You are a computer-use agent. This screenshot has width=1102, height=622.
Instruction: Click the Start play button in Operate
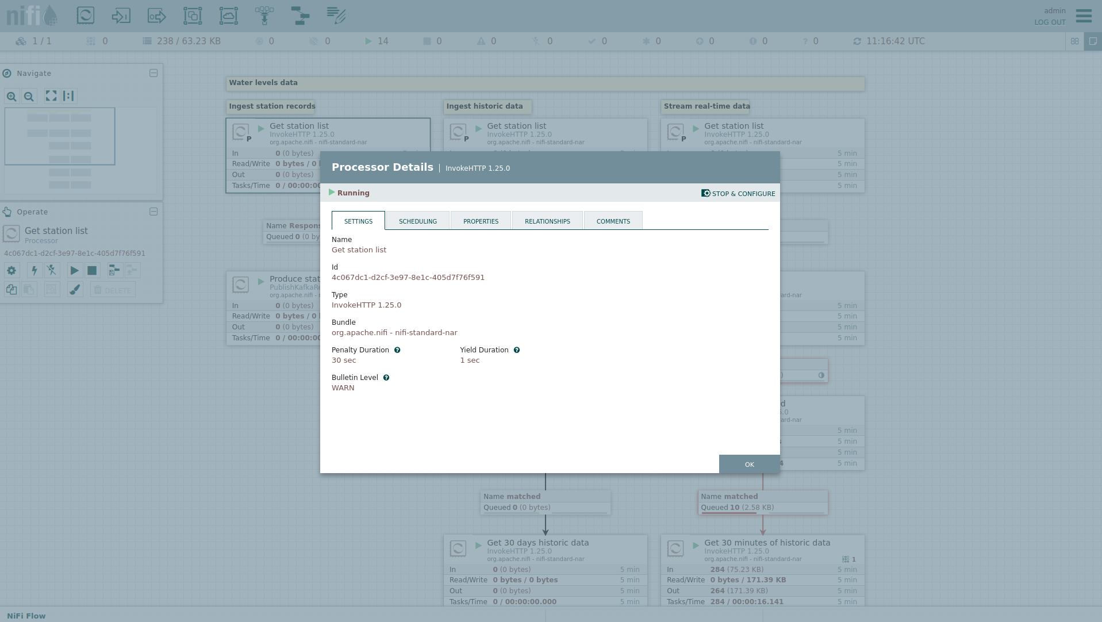coord(74,271)
